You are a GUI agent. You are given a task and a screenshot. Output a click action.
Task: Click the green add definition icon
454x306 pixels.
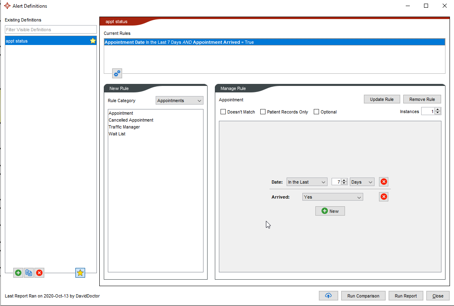coord(18,273)
